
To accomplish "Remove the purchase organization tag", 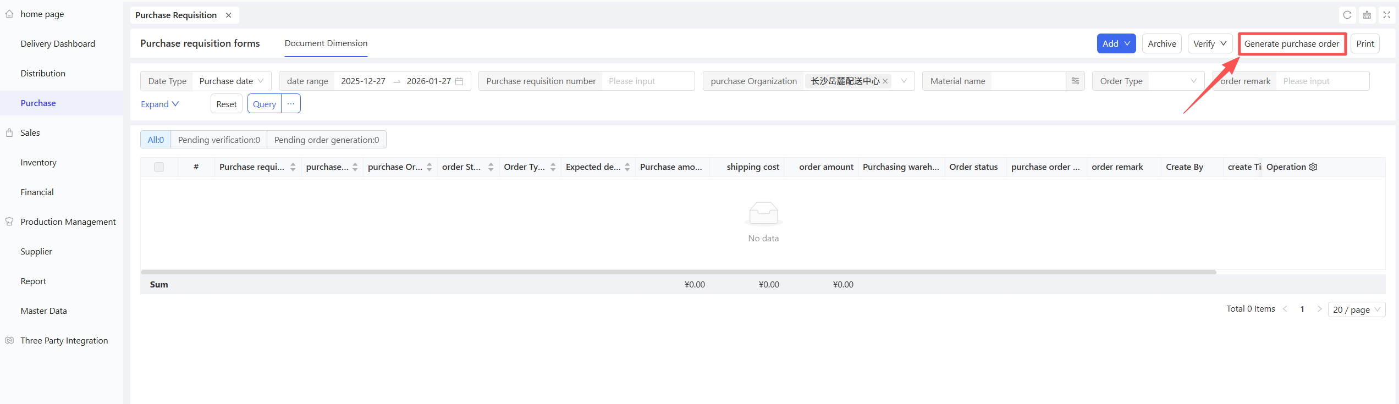I will (885, 81).
